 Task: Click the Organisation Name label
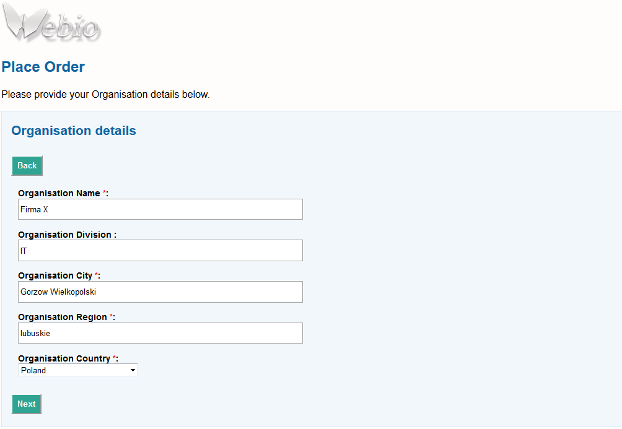click(x=59, y=193)
